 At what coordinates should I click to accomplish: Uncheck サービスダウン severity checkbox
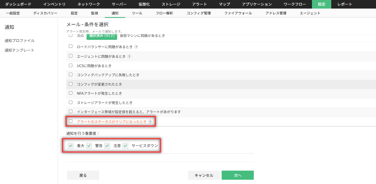(x=125, y=146)
